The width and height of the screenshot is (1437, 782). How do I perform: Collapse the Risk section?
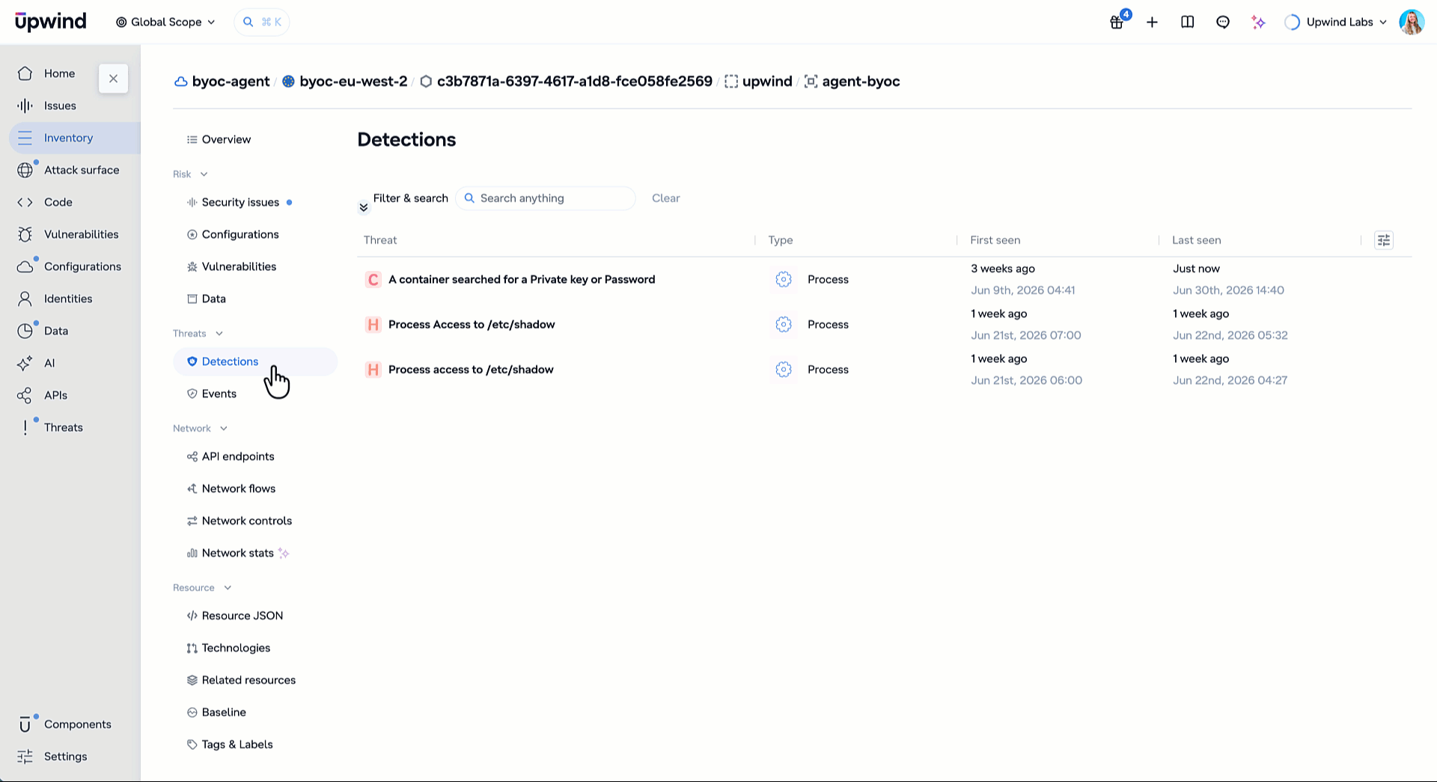[204, 174]
